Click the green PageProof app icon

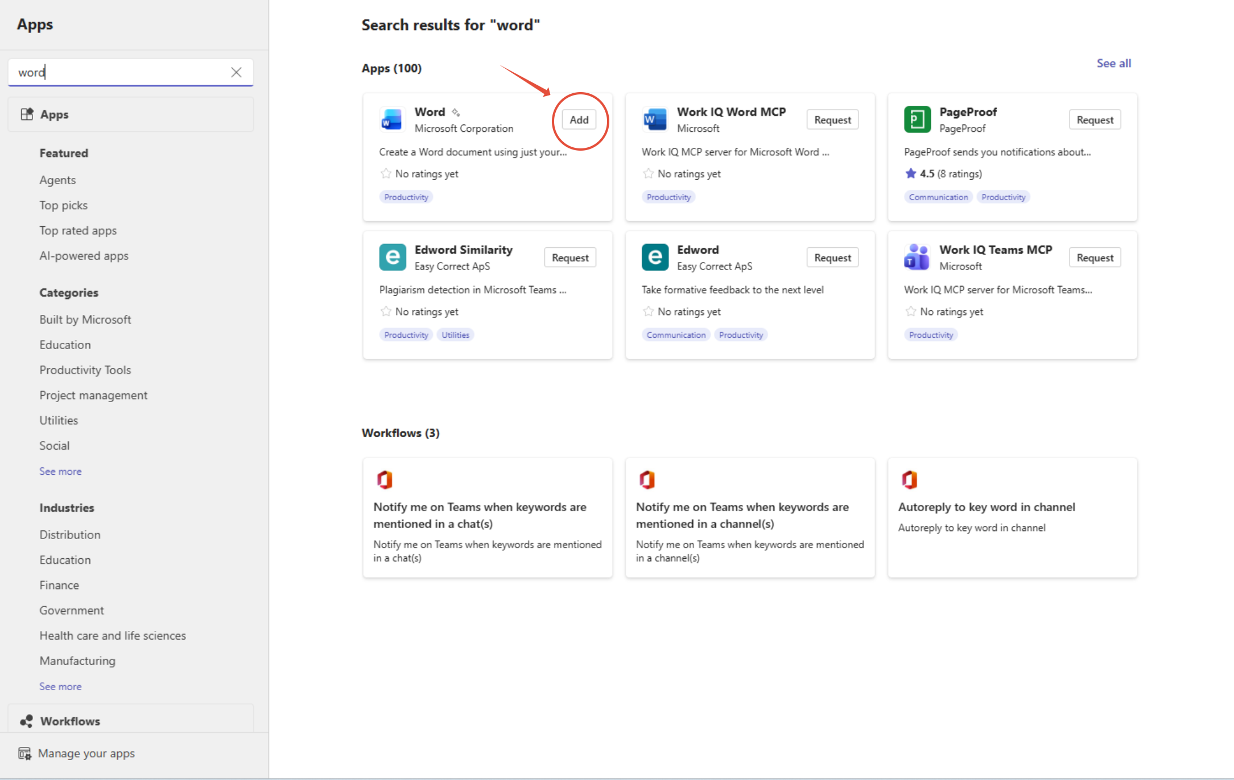pyautogui.click(x=917, y=119)
